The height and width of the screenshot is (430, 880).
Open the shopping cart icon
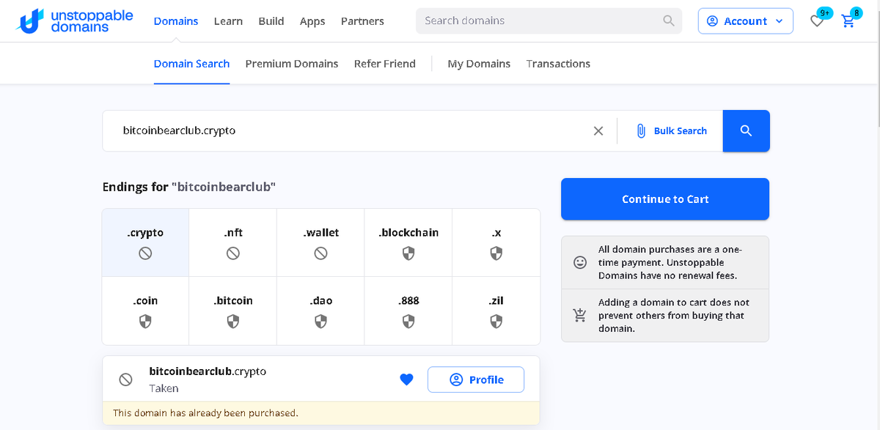[848, 21]
